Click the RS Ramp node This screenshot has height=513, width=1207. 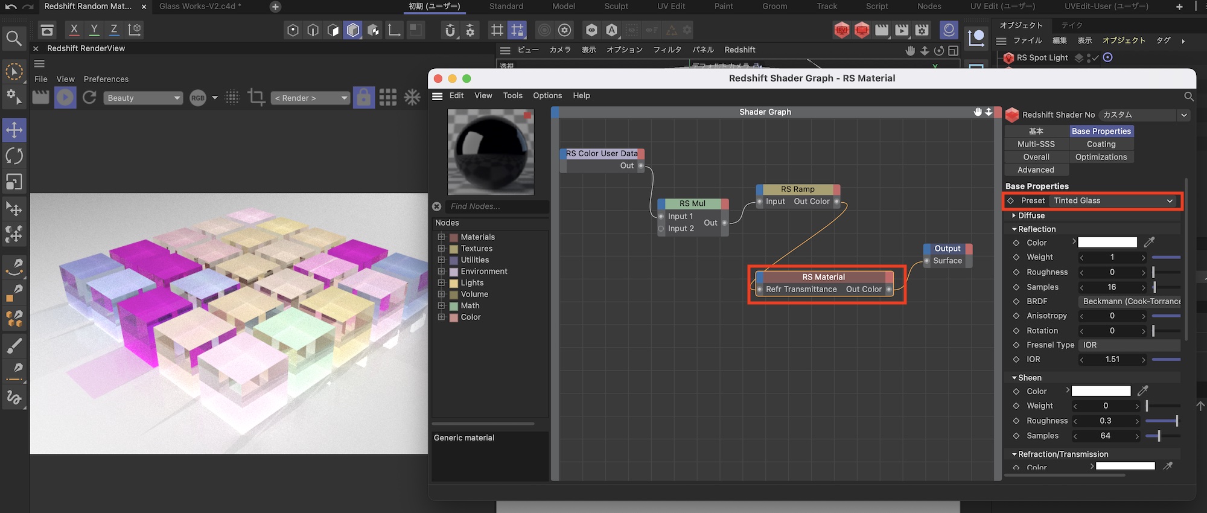point(797,190)
